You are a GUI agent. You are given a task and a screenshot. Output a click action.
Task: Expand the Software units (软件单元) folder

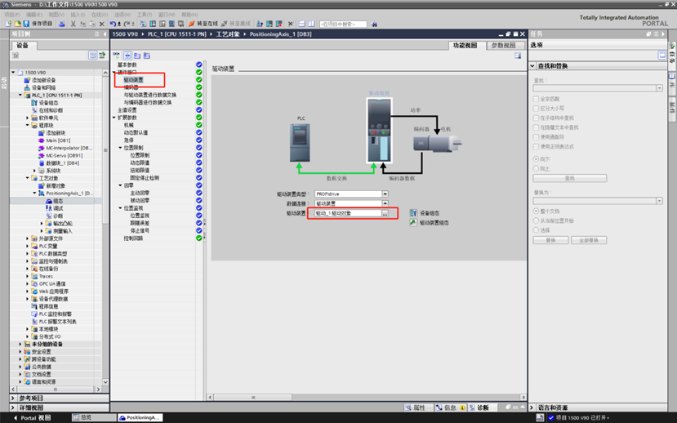[x=27, y=118]
